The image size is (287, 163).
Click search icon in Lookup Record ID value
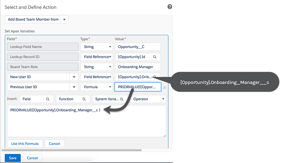point(155,57)
